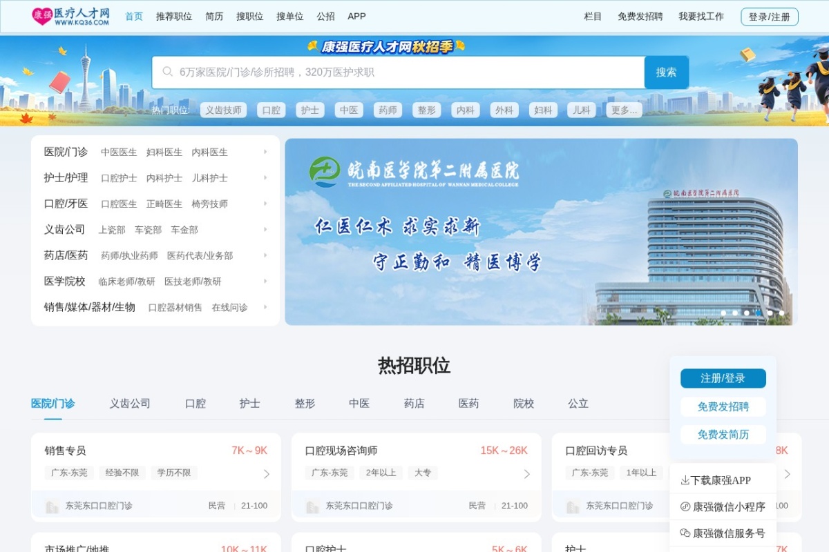
Task: Select the 医院/门诊 hot jobs tab
Action: pyautogui.click(x=53, y=404)
